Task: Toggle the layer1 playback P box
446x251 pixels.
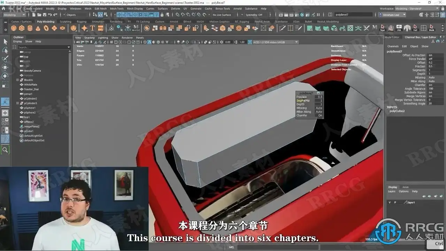Action: pos(395,202)
